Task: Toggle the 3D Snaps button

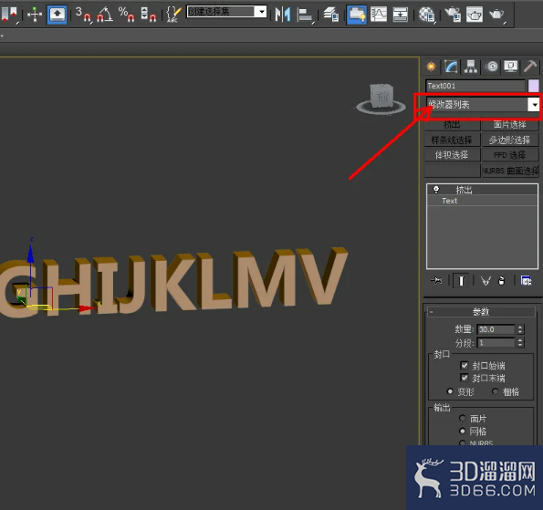Action: click(x=83, y=15)
